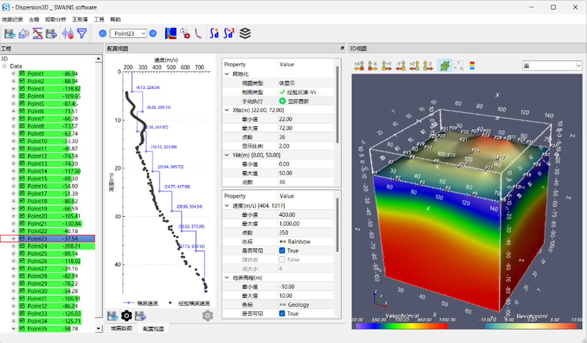587x343 pixels.
Task: Set 3D view to -Y direction
Action: tap(400, 66)
